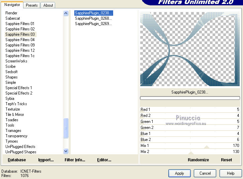Reset the filter parameters
Image resolution: width=243 pixels, height=179 pixels.
tap(226, 160)
